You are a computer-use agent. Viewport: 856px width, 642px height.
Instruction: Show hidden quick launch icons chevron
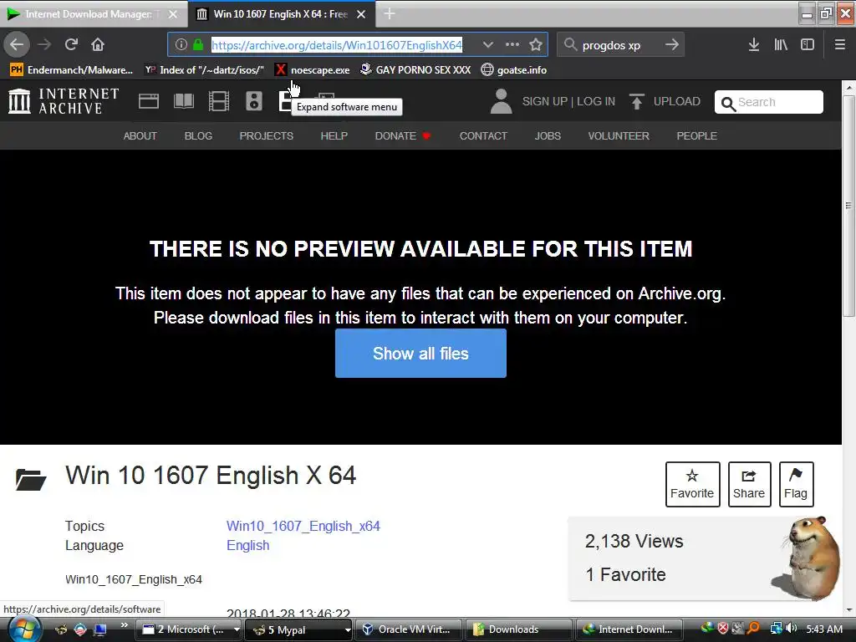click(x=125, y=625)
